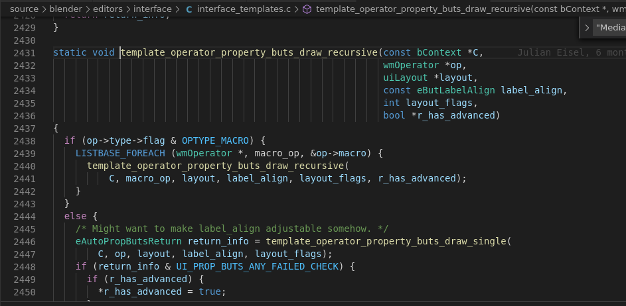This screenshot has width=626, height=306.
Task: Click the C language file icon in breadcrumbs
Action: pyautogui.click(x=189, y=9)
